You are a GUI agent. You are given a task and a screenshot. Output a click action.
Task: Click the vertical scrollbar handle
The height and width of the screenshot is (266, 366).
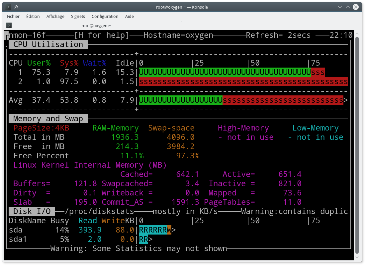(357, 145)
